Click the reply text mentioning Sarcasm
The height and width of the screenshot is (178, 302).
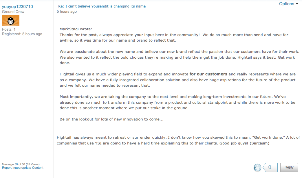click(163, 143)
